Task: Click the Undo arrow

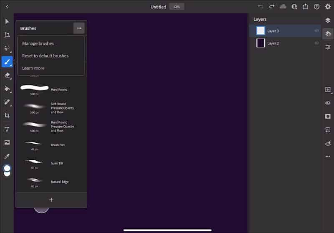Action: 261,7
